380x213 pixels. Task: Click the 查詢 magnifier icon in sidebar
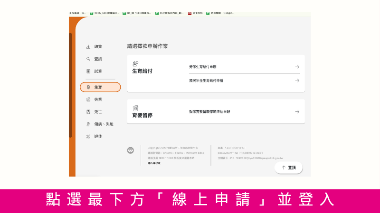pyautogui.click(x=88, y=59)
